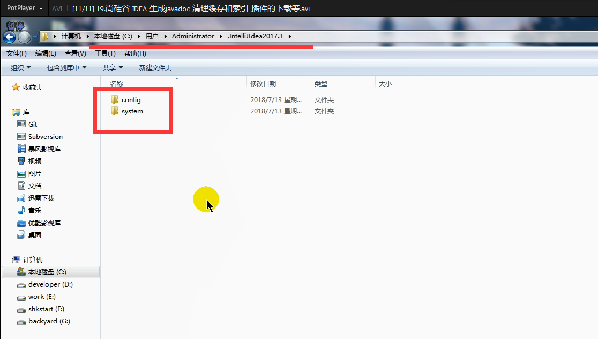
Task: Click the 文档 library icon
Action: click(x=21, y=186)
